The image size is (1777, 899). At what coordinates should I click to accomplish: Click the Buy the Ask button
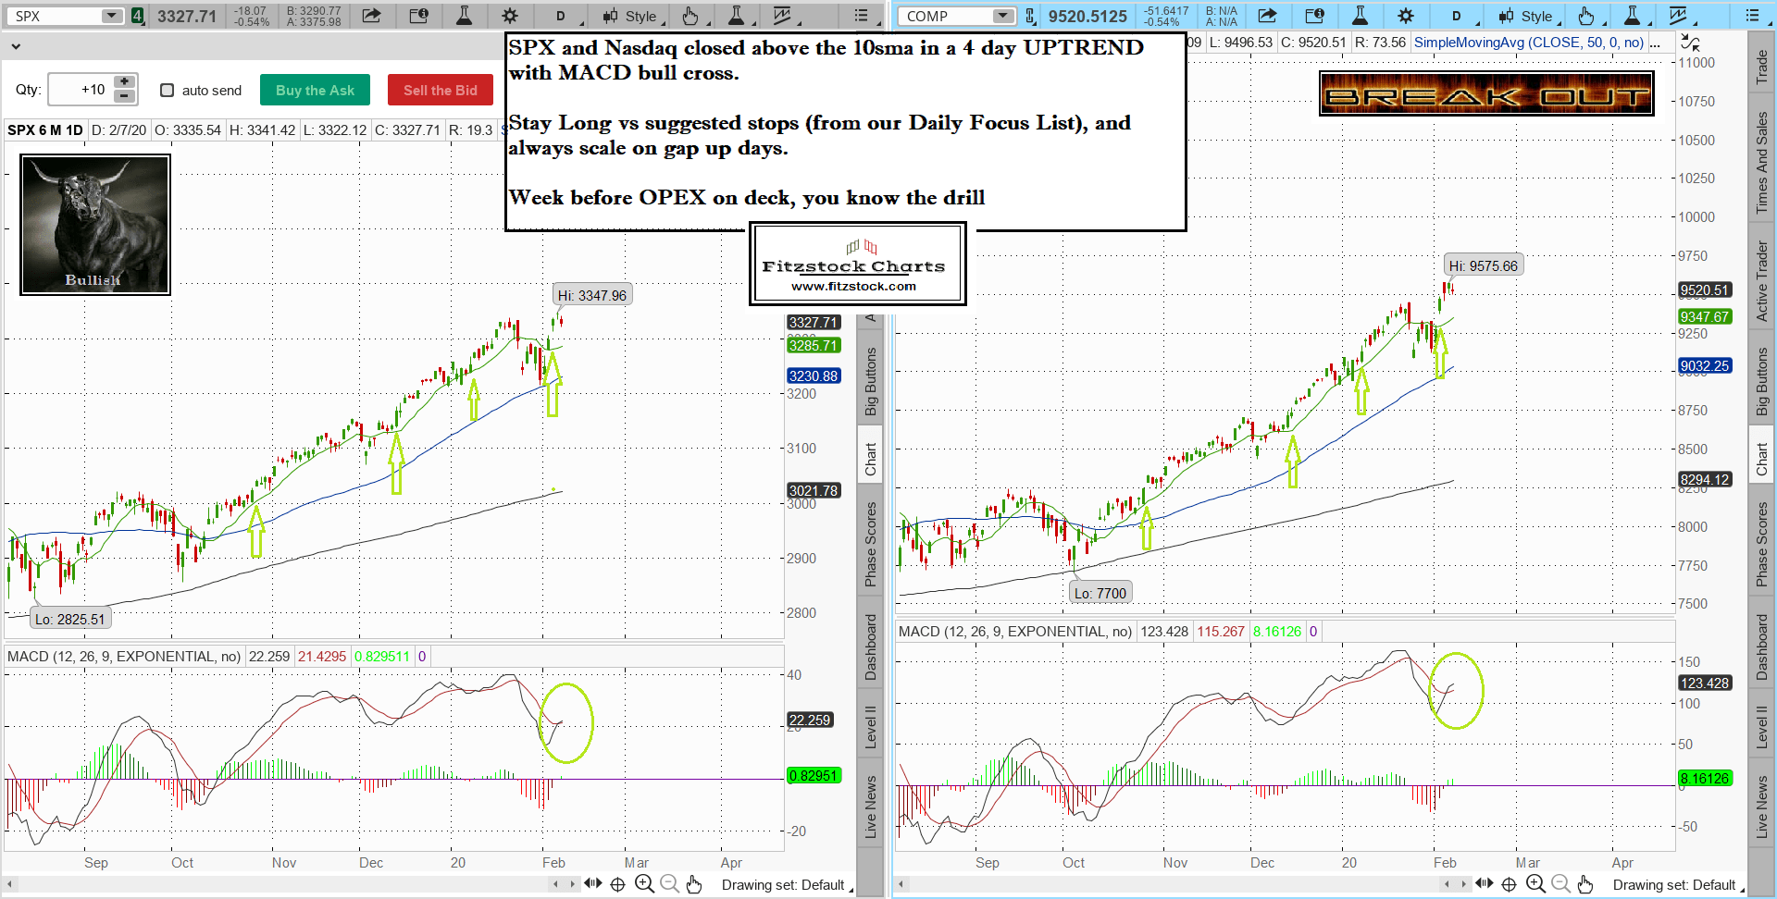315,90
